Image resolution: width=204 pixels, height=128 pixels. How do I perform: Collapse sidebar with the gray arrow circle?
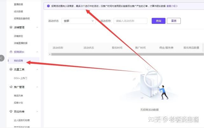[2, 58]
